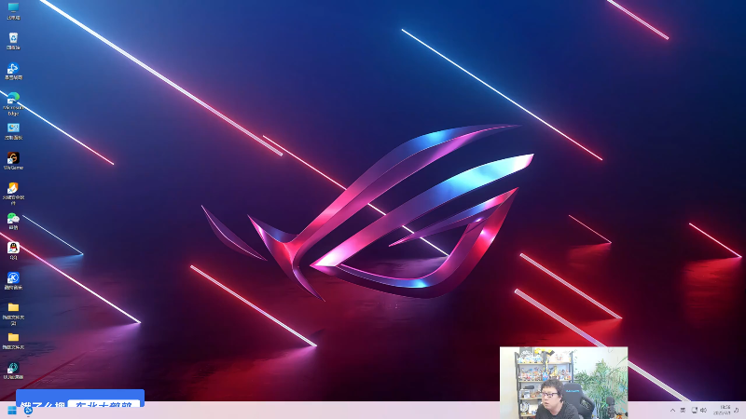Viewport: 746px width, 419px height.
Task: Select the blue round app shortcut above Edge
Action: 13,71
